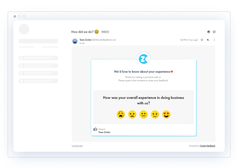The width and height of the screenshot is (238, 168).
Task: Open email in new window icon
Action: pyautogui.click(x=214, y=32)
